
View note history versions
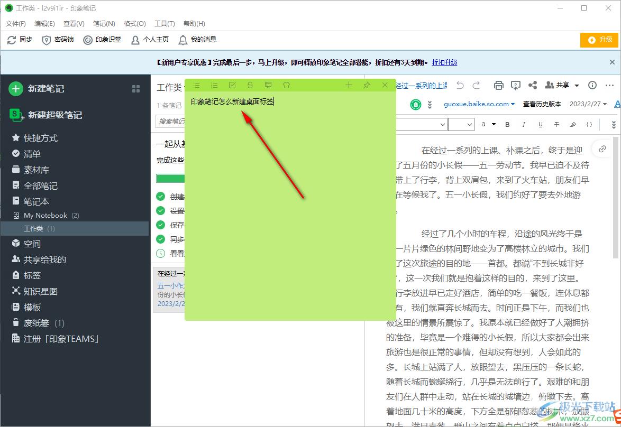(542, 104)
